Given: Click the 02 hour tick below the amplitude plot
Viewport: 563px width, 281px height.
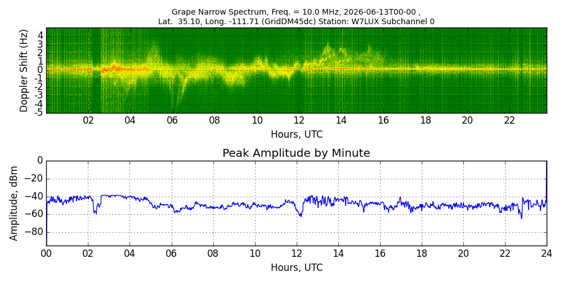Looking at the screenshot, I should pyautogui.click(x=88, y=253).
